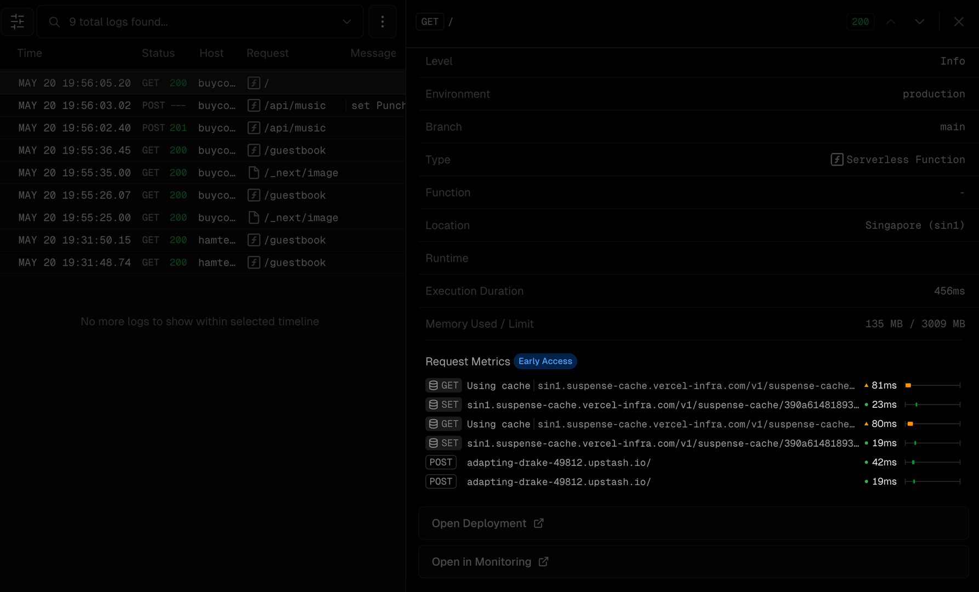The width and height of the screenshot is (979, 592).
Task: Open the log filters panel icon
Action: (x=18, y=21)
